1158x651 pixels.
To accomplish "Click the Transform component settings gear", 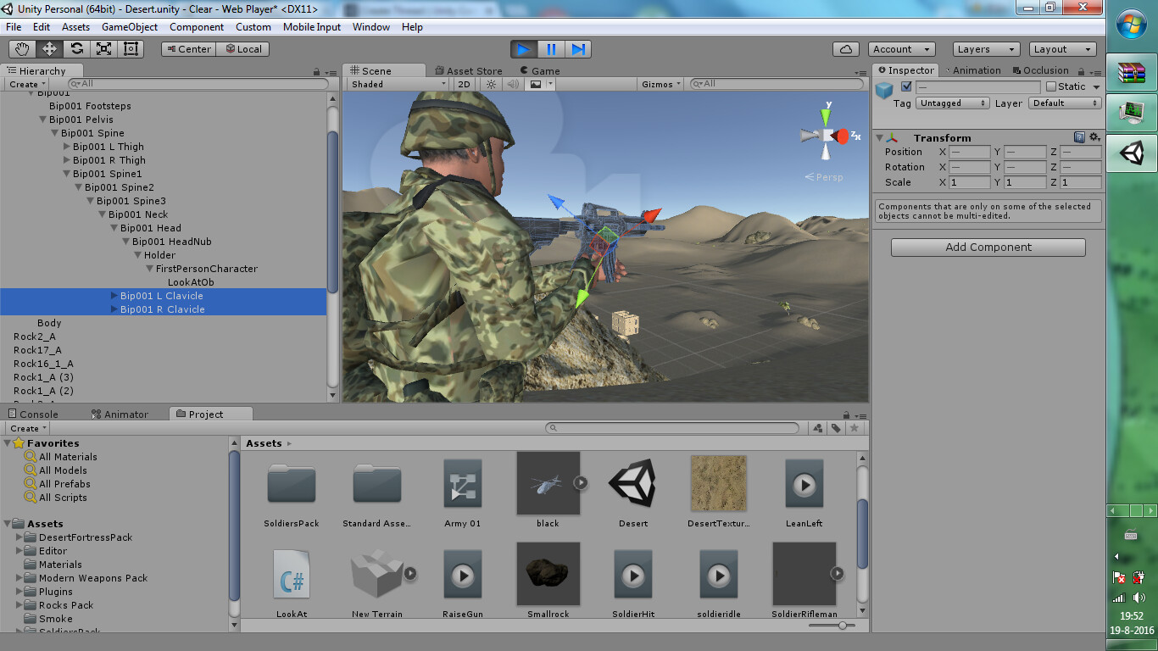I will (x=1094, y=136).
